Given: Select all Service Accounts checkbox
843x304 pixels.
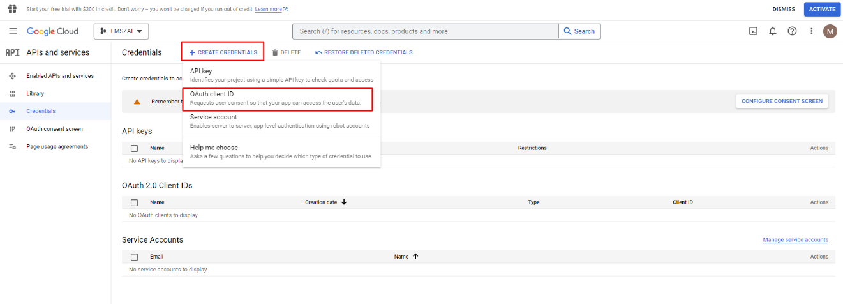Looking at the screenshot, I should coord(134,257).
